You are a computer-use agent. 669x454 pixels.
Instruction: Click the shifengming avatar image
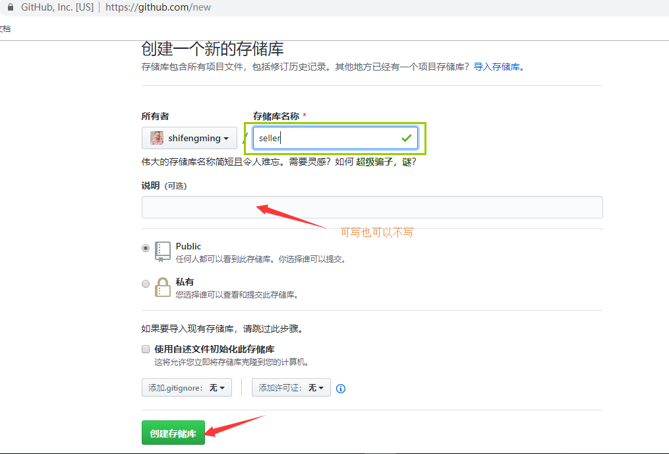click(x=157, y=138)
